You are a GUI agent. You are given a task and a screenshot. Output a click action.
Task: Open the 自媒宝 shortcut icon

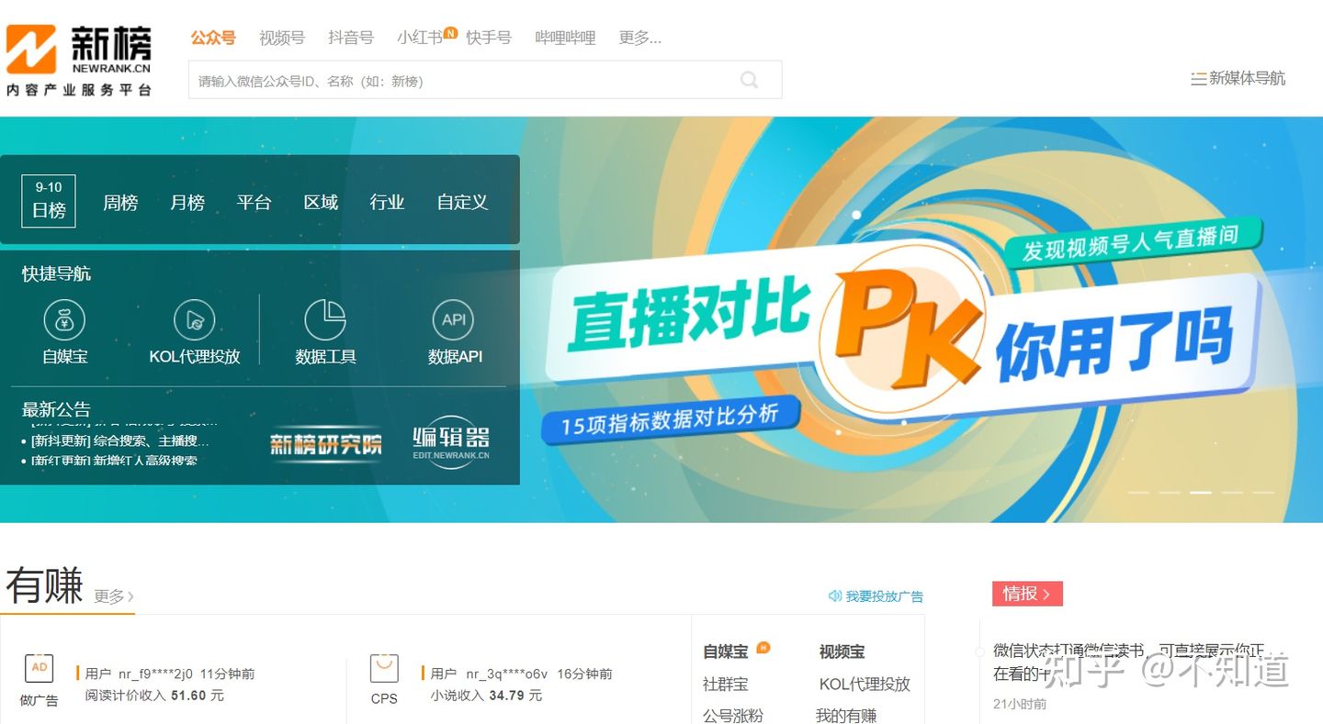click(64, 320)
